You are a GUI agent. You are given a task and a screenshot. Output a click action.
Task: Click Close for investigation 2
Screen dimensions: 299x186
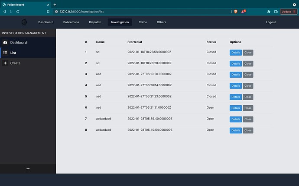(248, 63)
